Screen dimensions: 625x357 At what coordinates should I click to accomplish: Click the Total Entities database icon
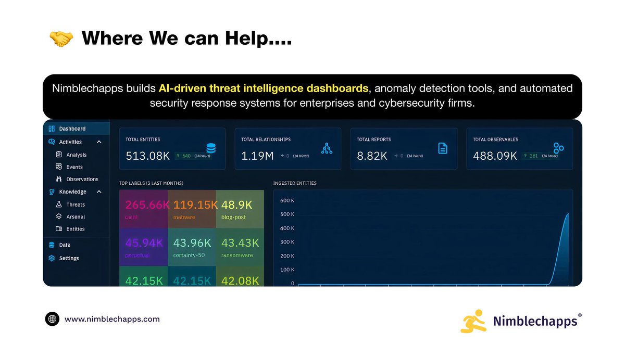pyautogui.click(x=211, y=148)
